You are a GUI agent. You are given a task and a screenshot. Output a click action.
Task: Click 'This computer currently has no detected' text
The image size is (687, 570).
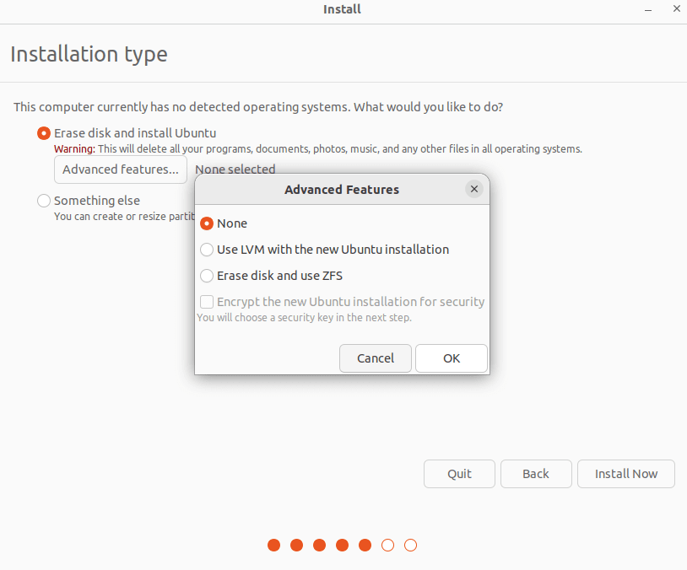258,107
